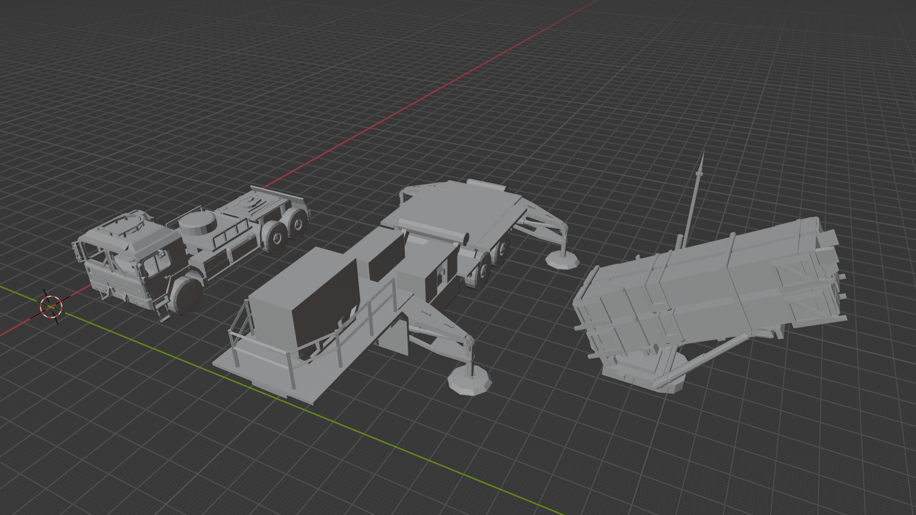Select the antenna mast on the launcher
Image resolution: width=916 pixels, height=515 pixels.
(x=694, y=200)
